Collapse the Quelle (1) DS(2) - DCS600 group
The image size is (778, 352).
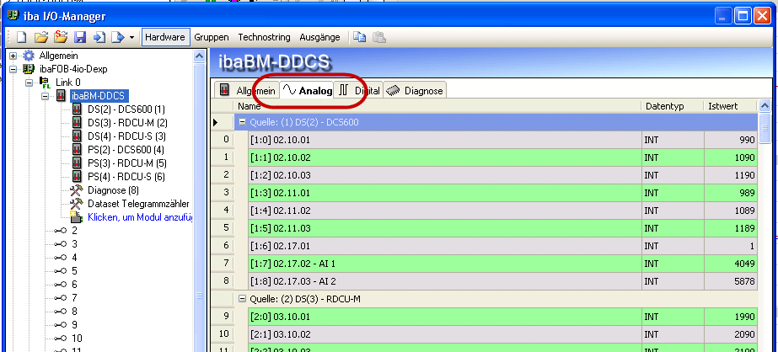pyautogui.click(x=242, y=122)
